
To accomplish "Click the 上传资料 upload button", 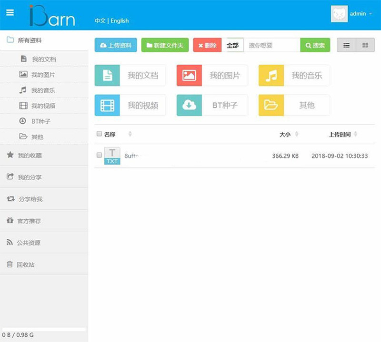I will [116, 45].
